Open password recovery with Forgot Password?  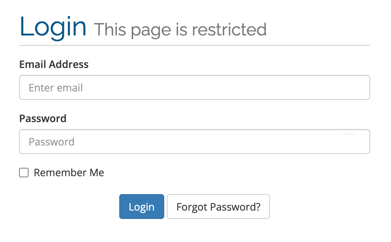click(218, 207)
